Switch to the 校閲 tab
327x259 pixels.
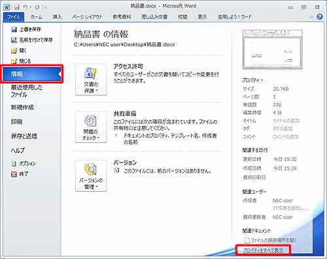click(182, 17)
